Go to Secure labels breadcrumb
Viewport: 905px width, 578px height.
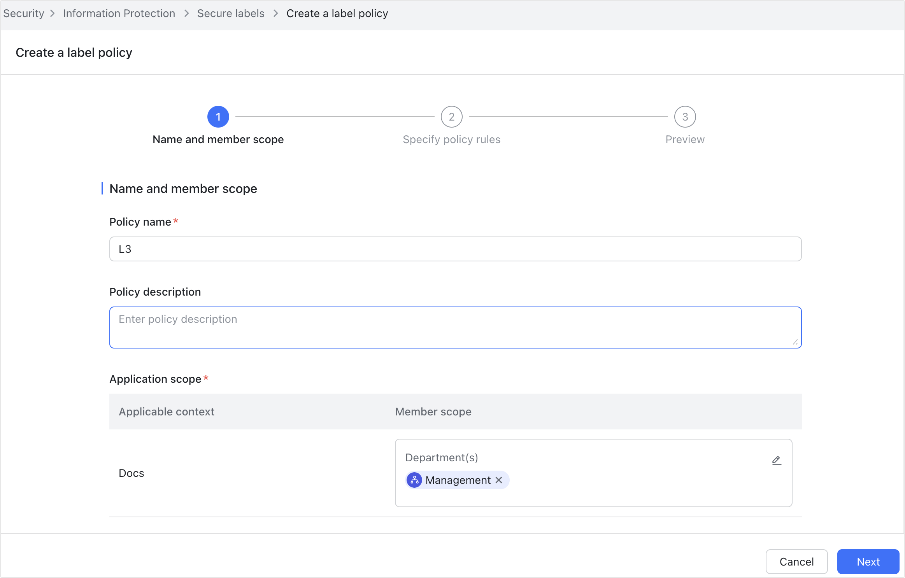coord(230,13)
